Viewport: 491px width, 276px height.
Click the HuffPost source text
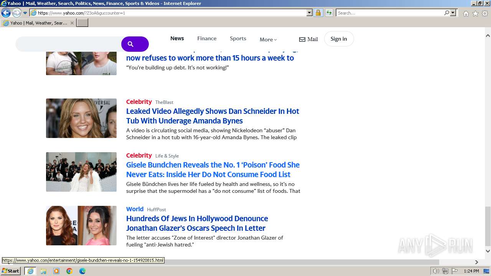coord(157,209)
